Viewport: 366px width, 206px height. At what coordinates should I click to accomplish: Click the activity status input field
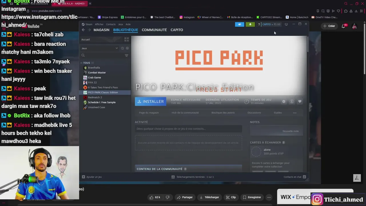[188, 129]
